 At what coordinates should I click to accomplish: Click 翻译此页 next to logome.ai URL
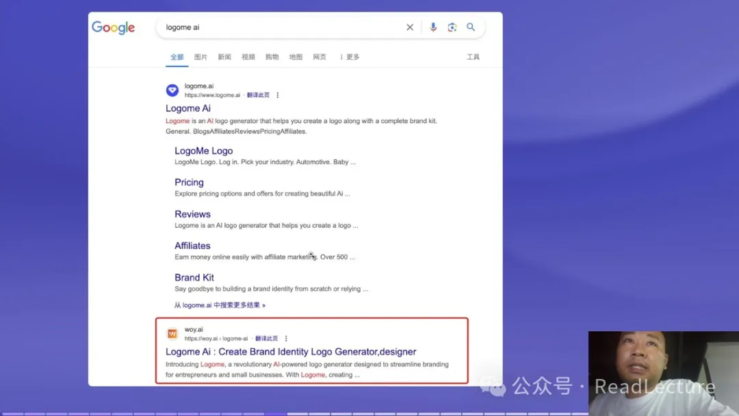click(x=258, y=95)
